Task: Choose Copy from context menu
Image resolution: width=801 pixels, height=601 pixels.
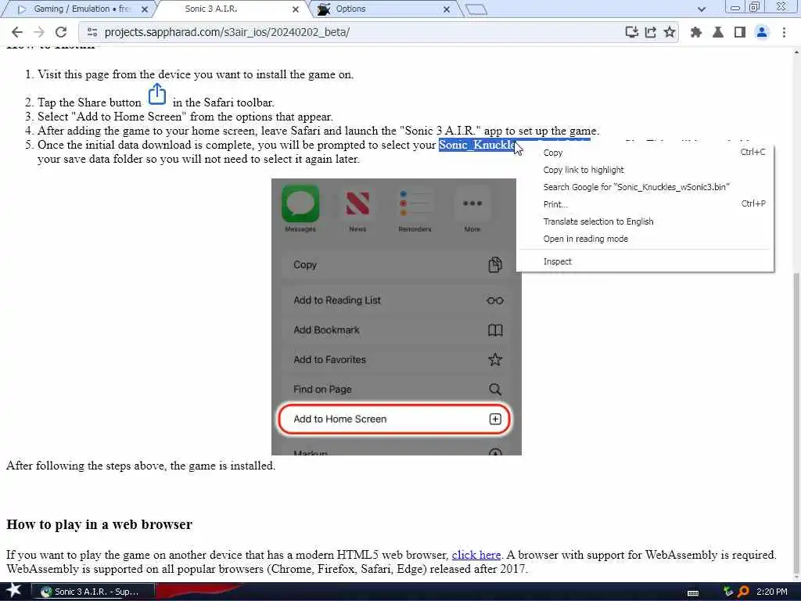Action: tap(645, 153)
